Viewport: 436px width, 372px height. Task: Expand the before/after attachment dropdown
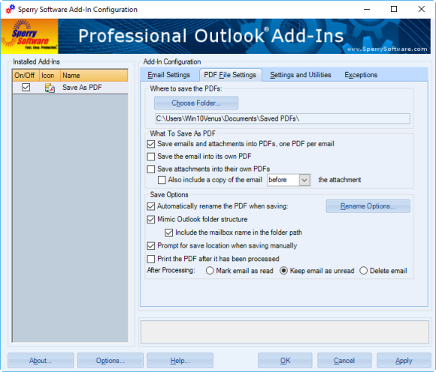(x=304, y=180)
